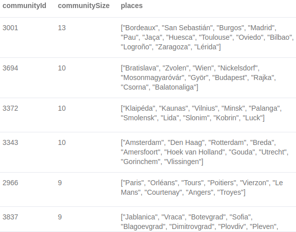Select community ID 2966 cell
This screenshot has height=232, width=296.
pos(11,183)
